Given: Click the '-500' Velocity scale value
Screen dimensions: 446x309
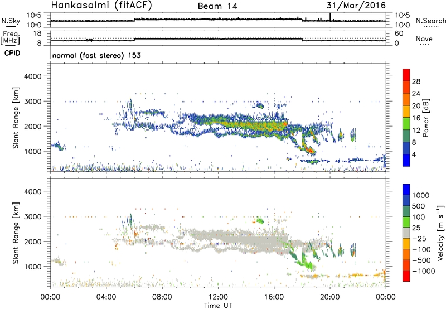Looking at the screenshot, I should tap(421, 260).
